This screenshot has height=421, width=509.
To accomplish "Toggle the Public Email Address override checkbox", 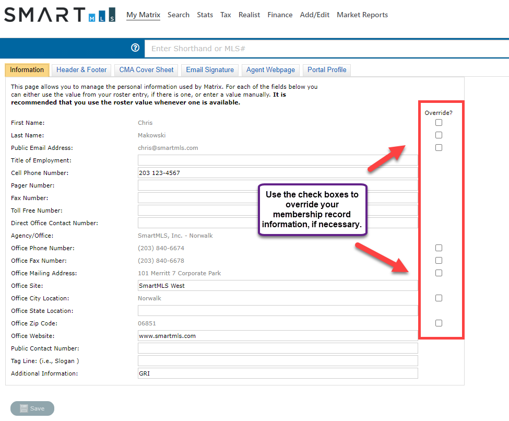I will [x=439, y=148].
